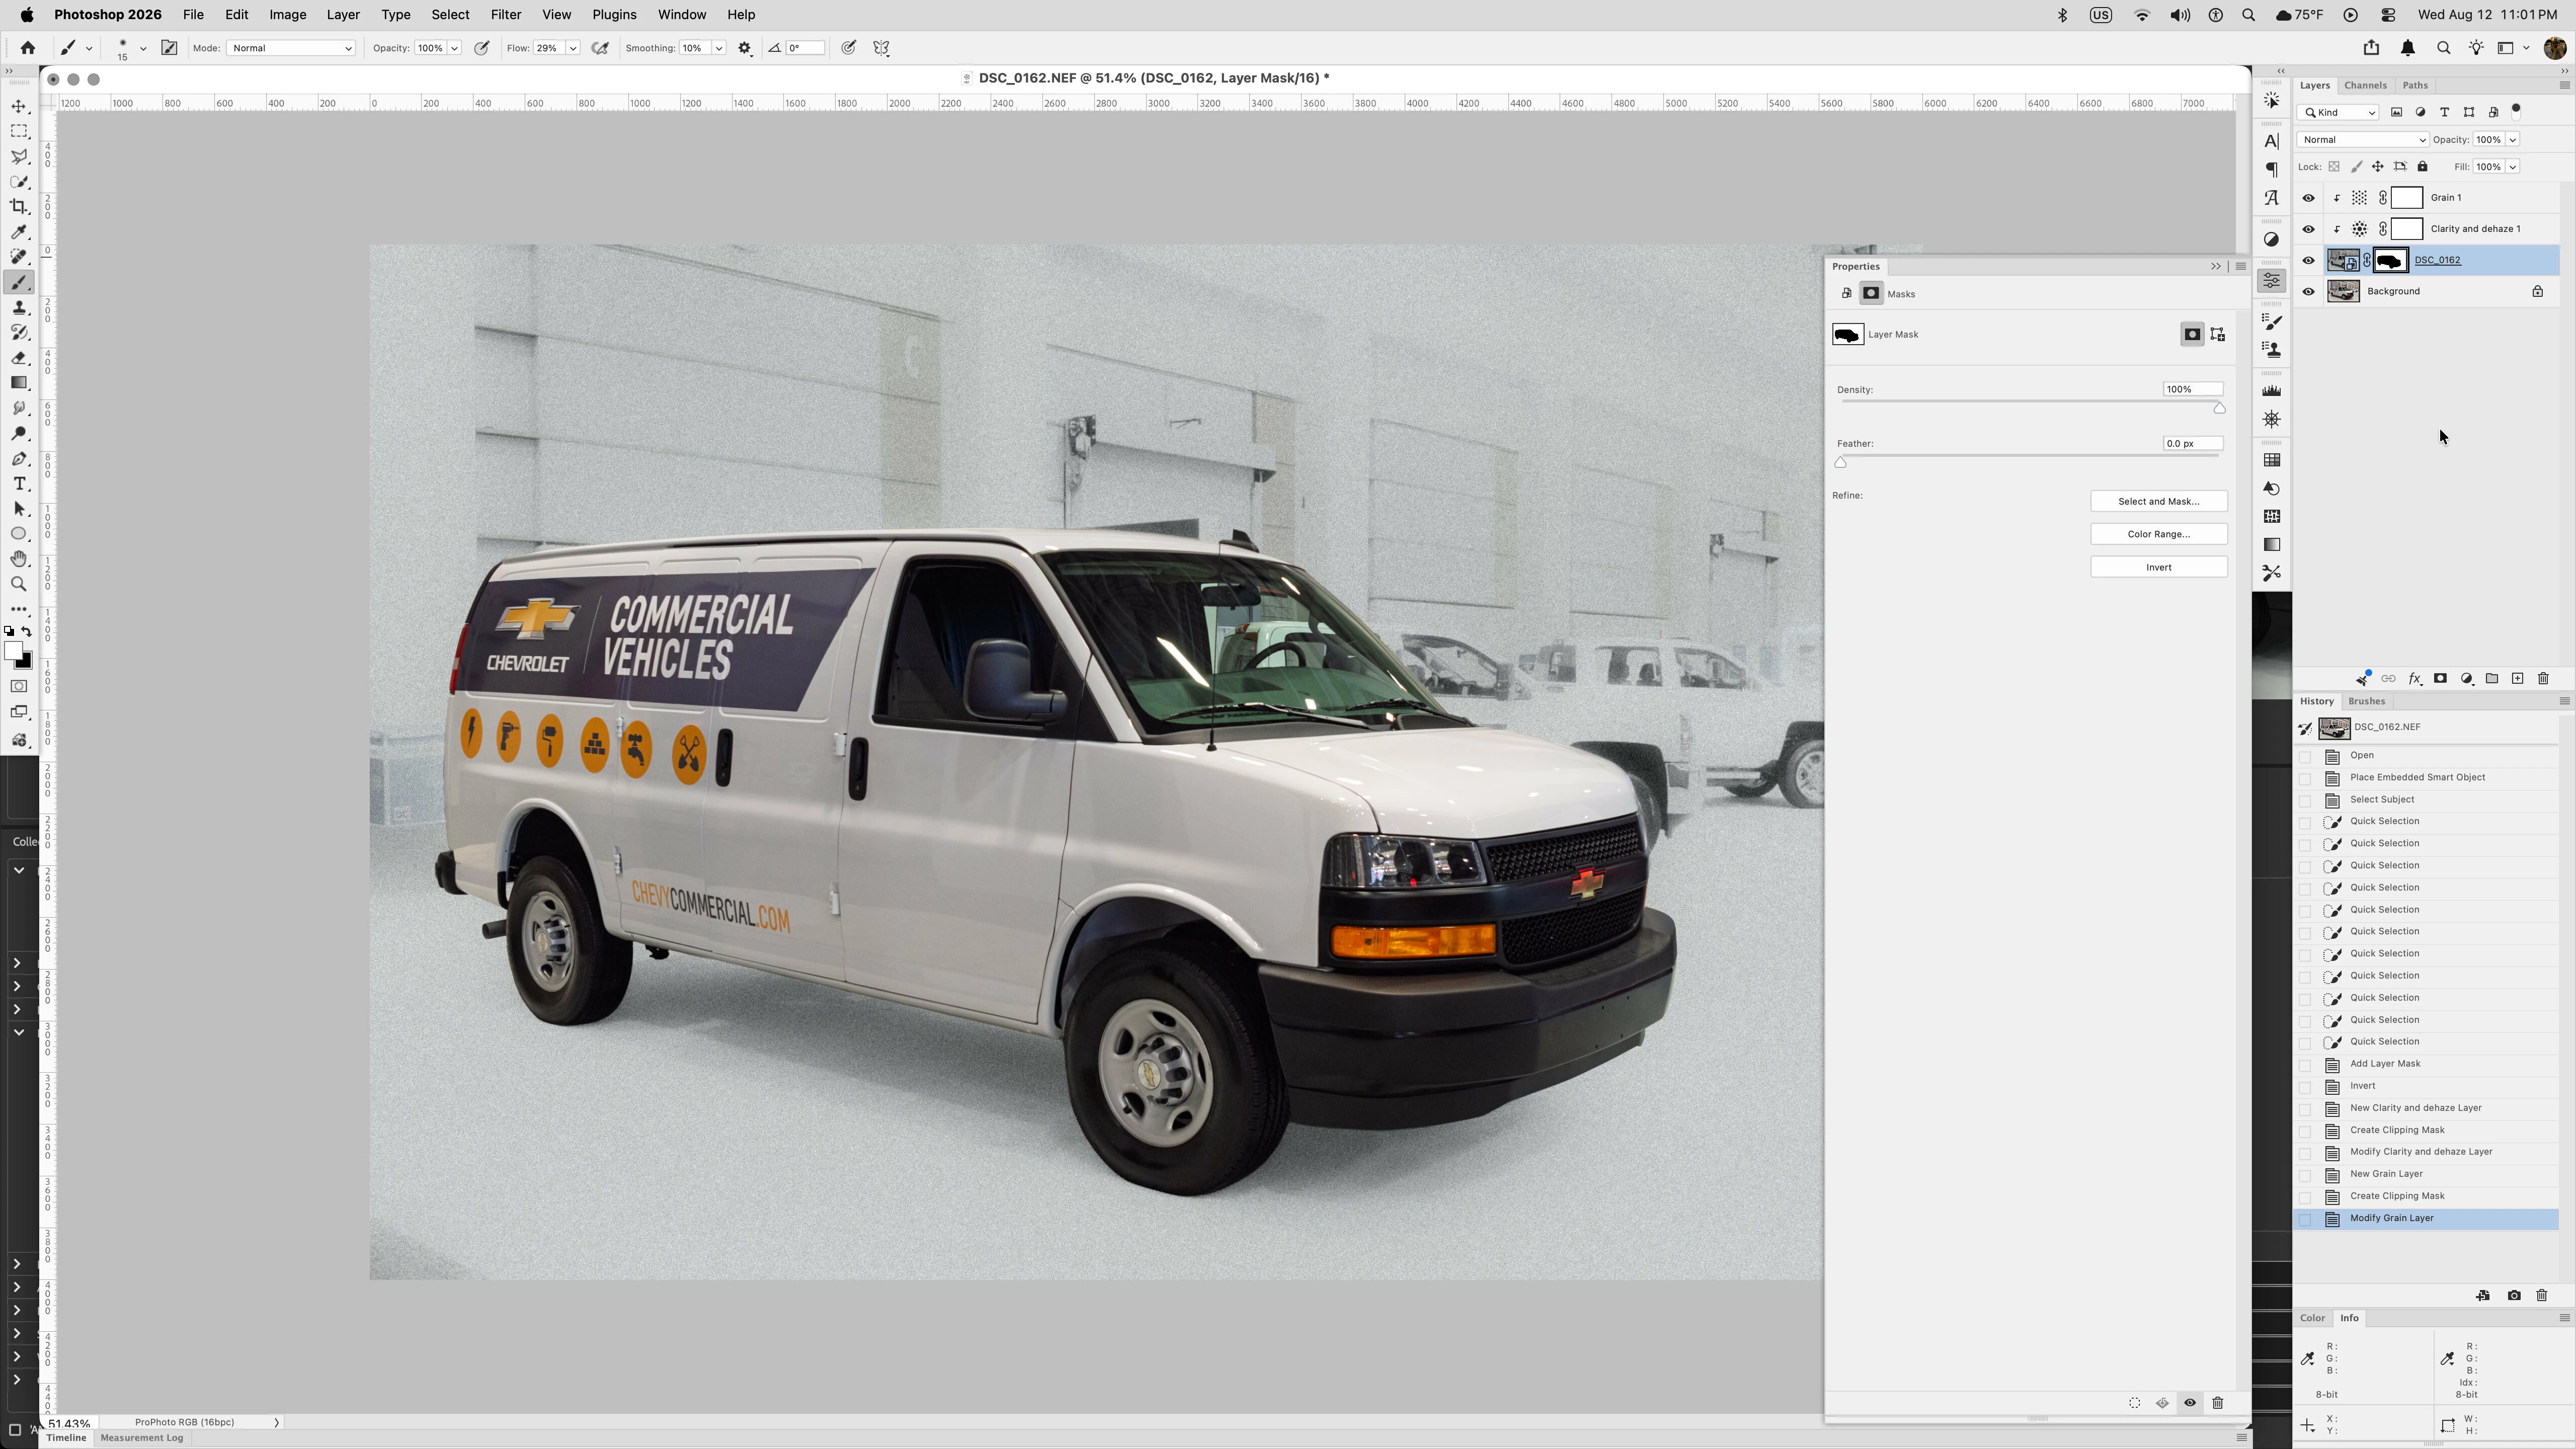Screen dimensions: 2576x1449
Task: Toggle lock all for layer
Action: coord(2422,167)
